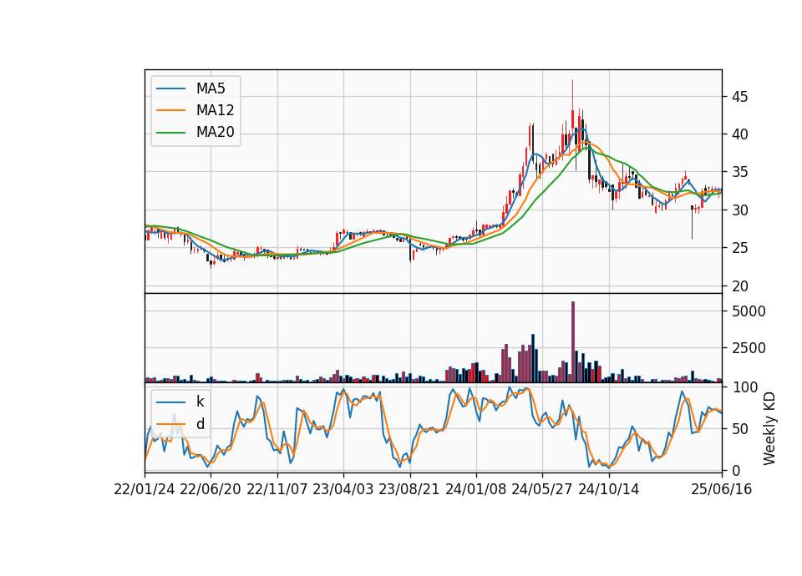The width and height of the screenshot is (802, 576).
Task: Click the green MA20 legend line sample
Action: (170, 133)
